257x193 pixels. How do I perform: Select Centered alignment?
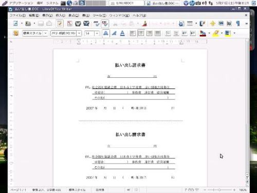point(141,33)
